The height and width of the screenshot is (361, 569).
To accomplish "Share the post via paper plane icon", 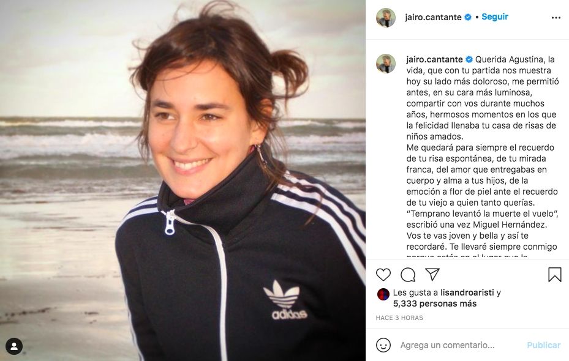I will click(x=432, y=274).
